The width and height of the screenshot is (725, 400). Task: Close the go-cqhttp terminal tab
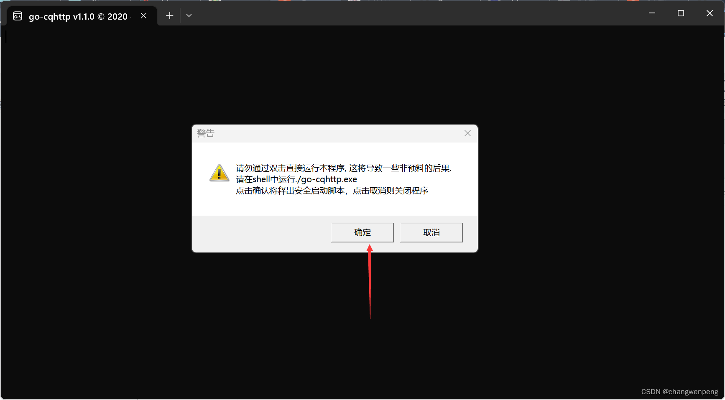click(x=143, y=16)
